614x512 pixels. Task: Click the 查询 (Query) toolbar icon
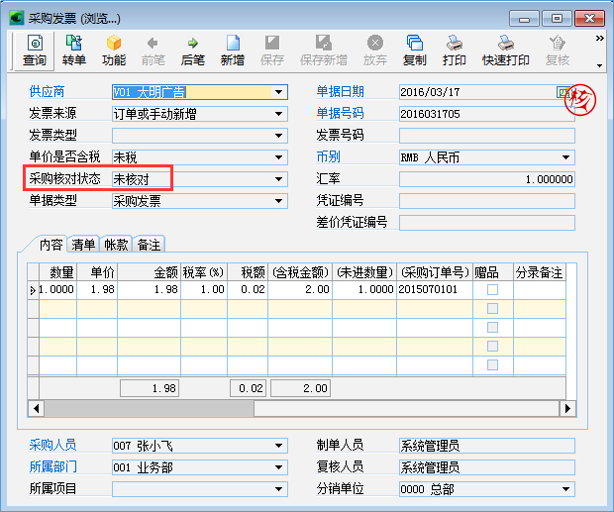(x=35, y=51)
